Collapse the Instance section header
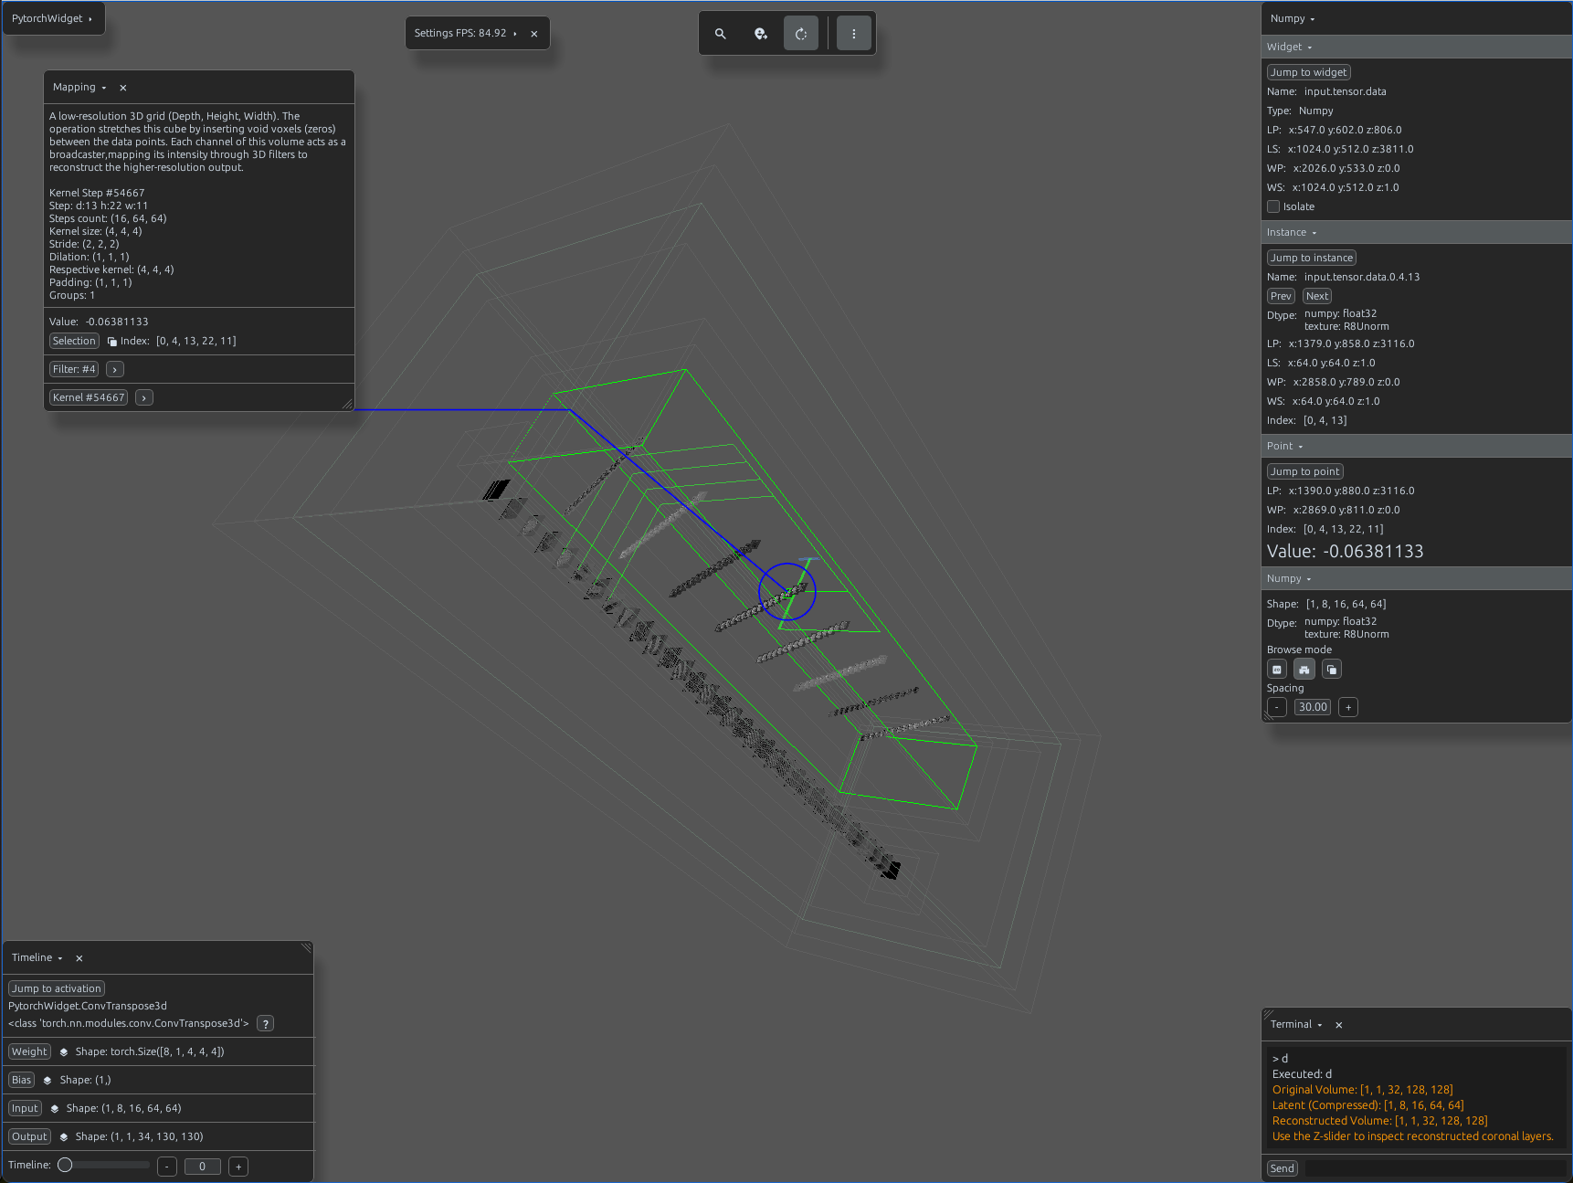The height and width of the screenshot is (1183, 1573). (1416, 232)
